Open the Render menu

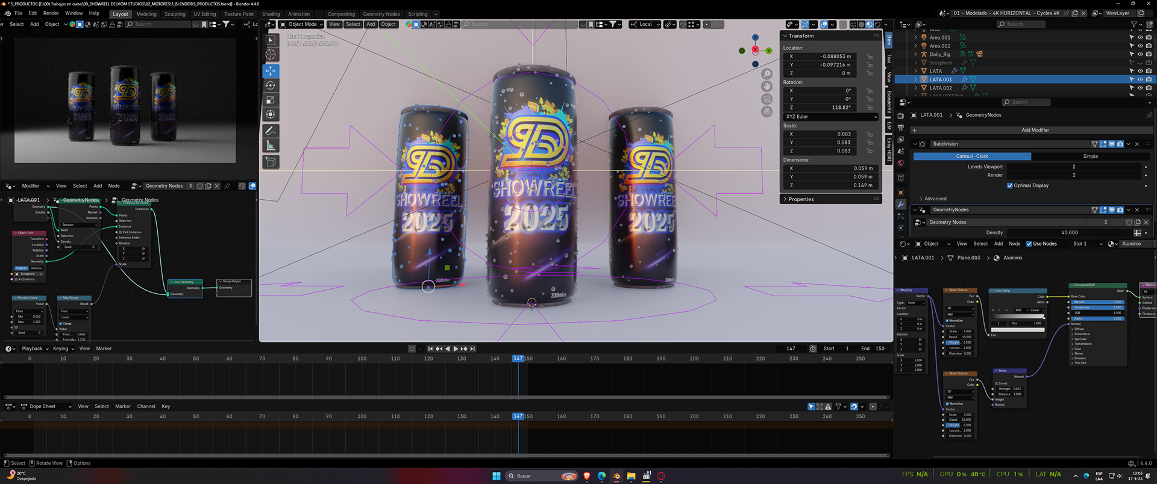click(x=51, y=13)
